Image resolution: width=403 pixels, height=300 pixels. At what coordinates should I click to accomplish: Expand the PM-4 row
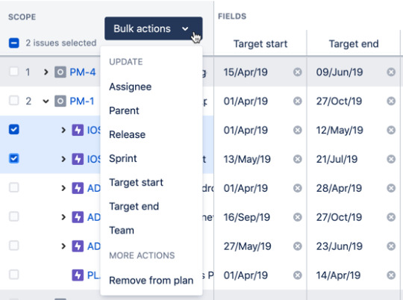[x=46, y=72]
